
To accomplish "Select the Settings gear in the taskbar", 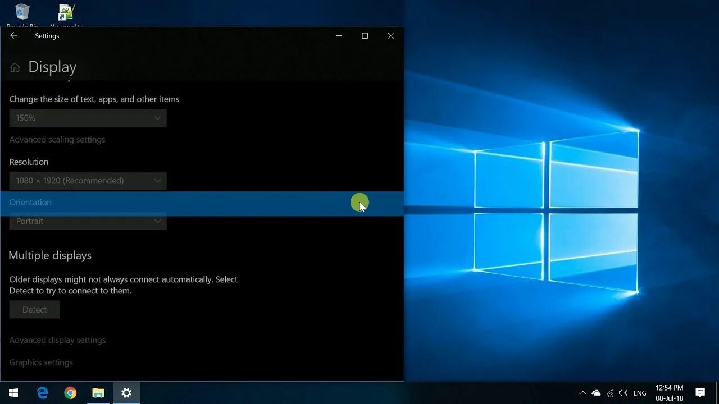I will coord(126,393).
